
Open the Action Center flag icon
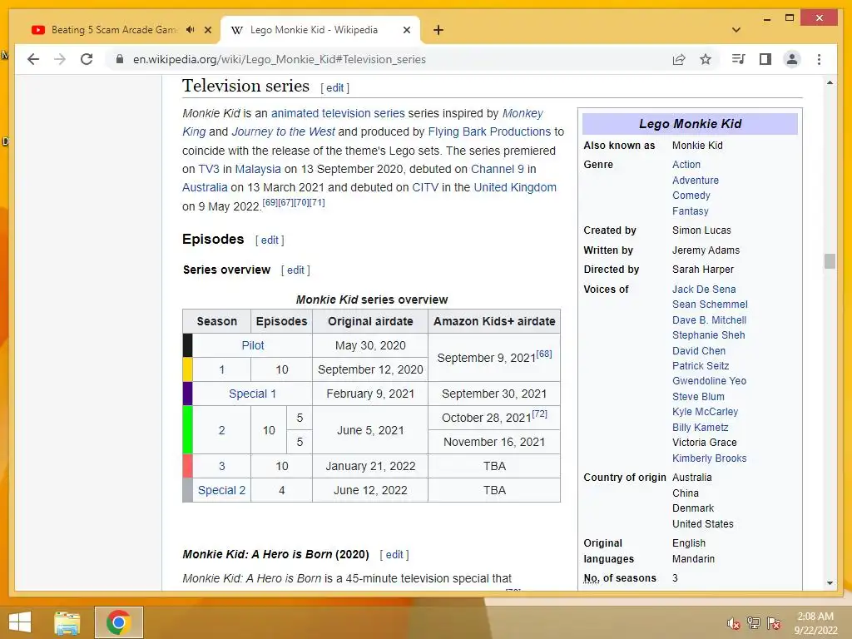774,622
